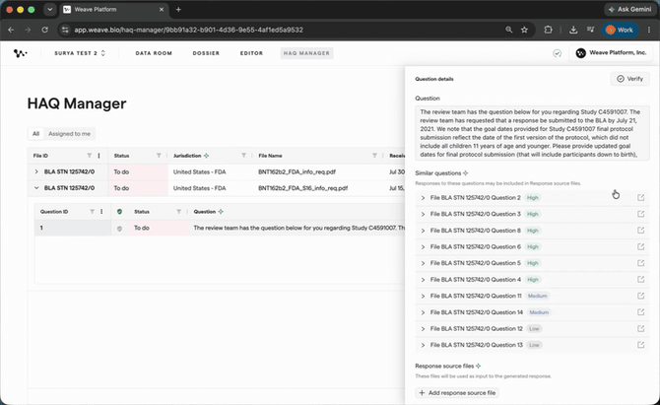Expand similar question Question 4
Image resolution: width=660 pixels, height=405 pixels.
423,280
